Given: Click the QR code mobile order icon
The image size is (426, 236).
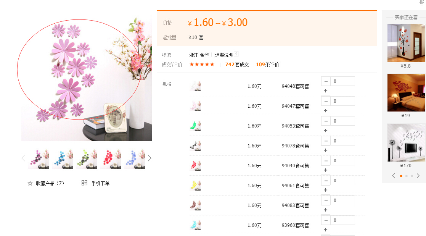Looking at the screenshot, I should point(84,183).
